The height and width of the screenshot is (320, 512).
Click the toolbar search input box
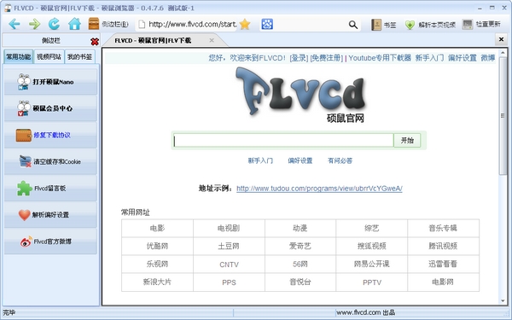click(311, 25)
